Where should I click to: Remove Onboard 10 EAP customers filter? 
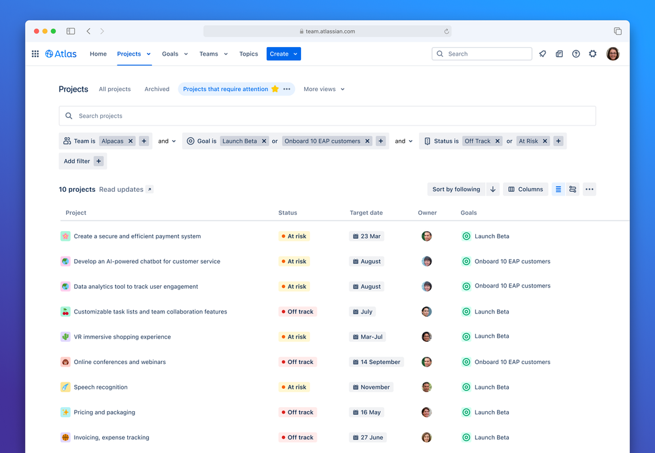point(367,141)
